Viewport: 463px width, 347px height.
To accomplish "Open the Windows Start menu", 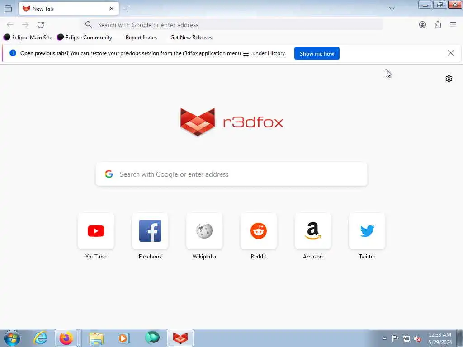I will (x=12, y=338).
